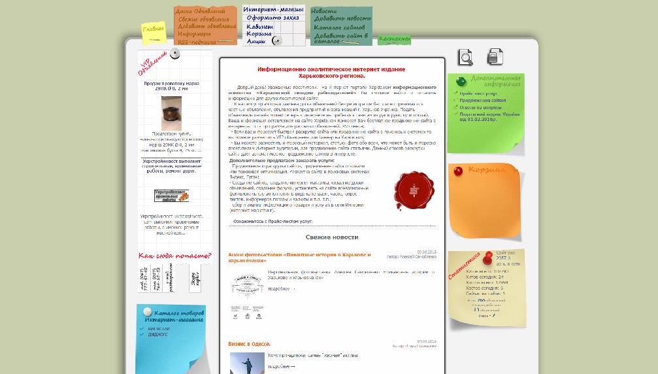658x374 pixels.
Task: Click the VIP Объявления label
Action: tap(152, 63)
